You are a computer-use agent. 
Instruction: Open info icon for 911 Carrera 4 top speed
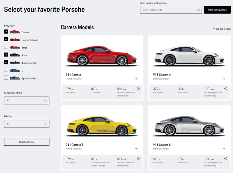point(226,88)
